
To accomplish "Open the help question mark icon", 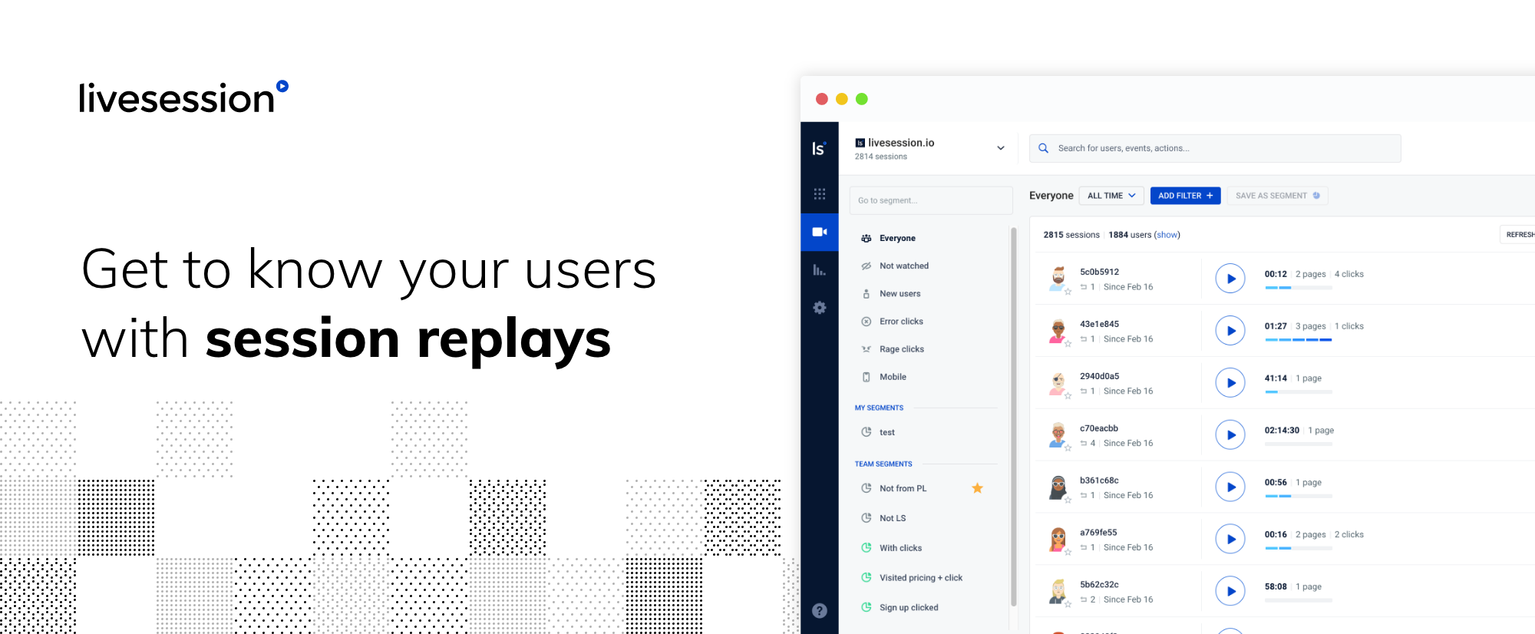I will pyautogui.click(x=820, y=611).
